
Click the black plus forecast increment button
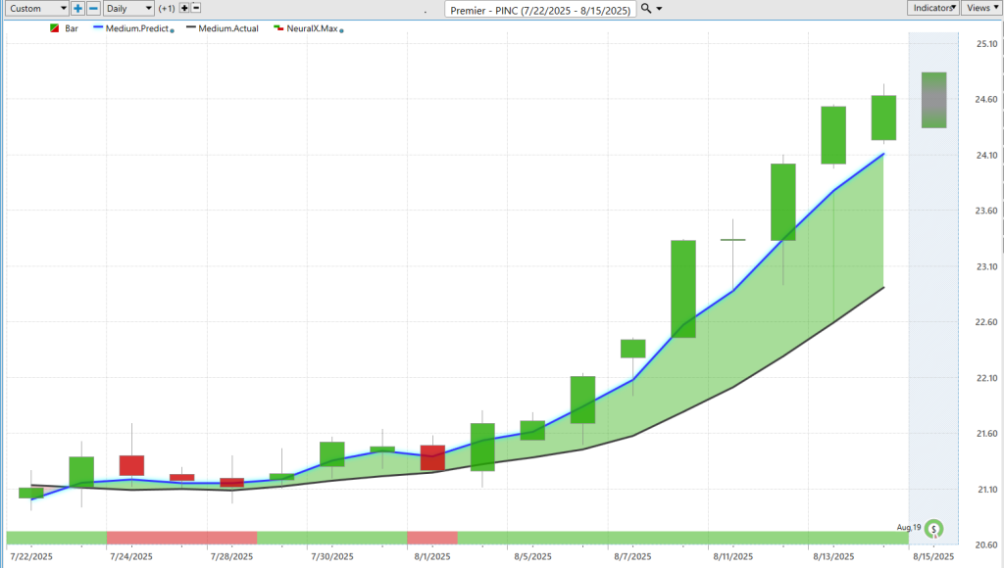click(x=184, y=8)
